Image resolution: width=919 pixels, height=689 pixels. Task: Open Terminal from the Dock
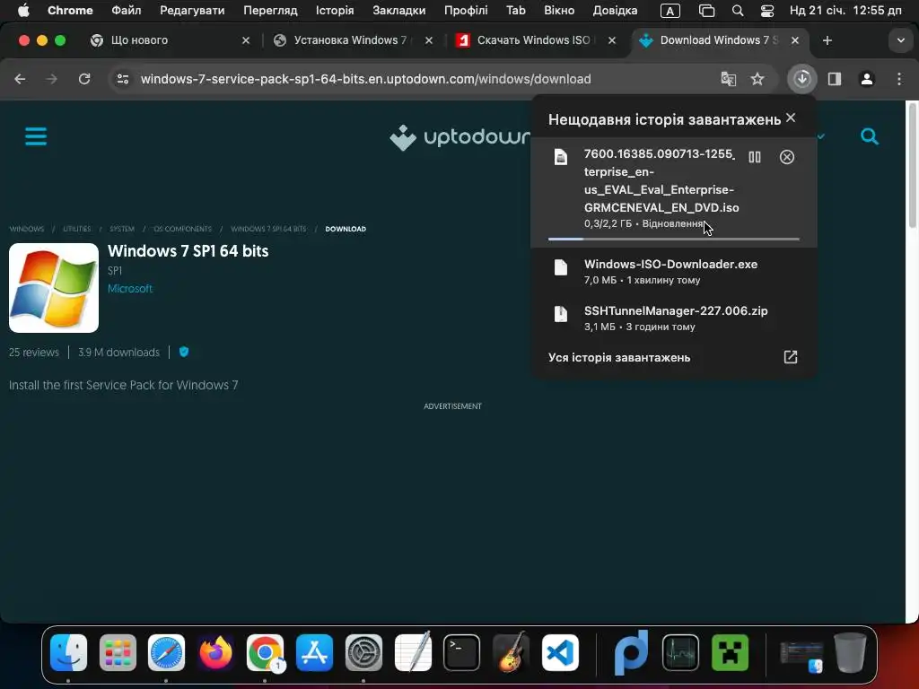[461, 652]
